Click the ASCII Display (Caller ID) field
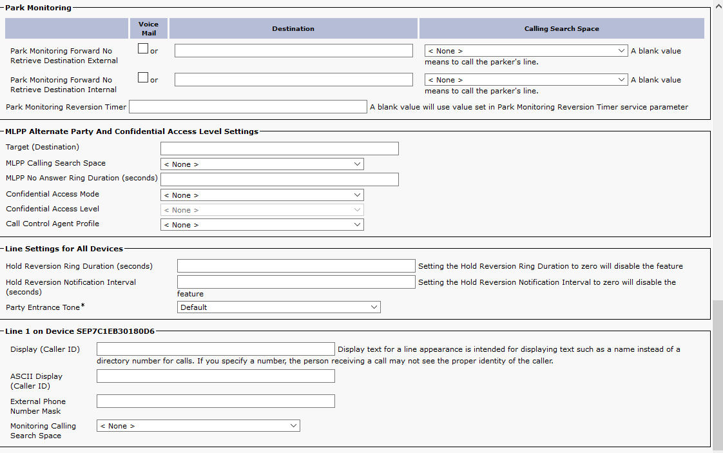This screenshot has width=723, height=453. [215, 376]
